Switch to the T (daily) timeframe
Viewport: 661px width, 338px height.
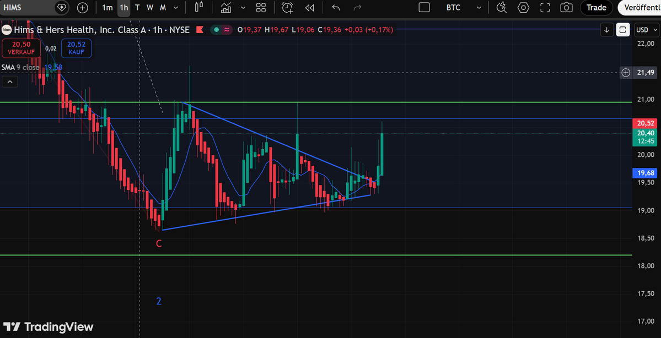[137, 8]
